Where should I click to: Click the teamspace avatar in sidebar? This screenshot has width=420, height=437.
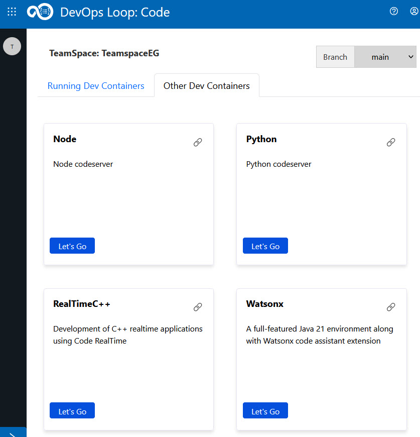tap(12, 46)
